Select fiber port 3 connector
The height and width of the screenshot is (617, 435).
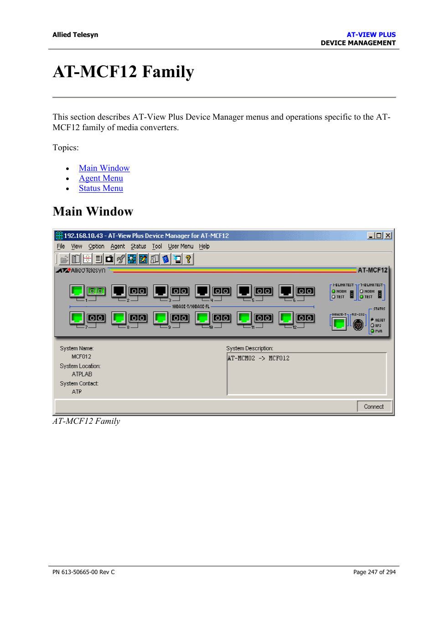(180, 291)
